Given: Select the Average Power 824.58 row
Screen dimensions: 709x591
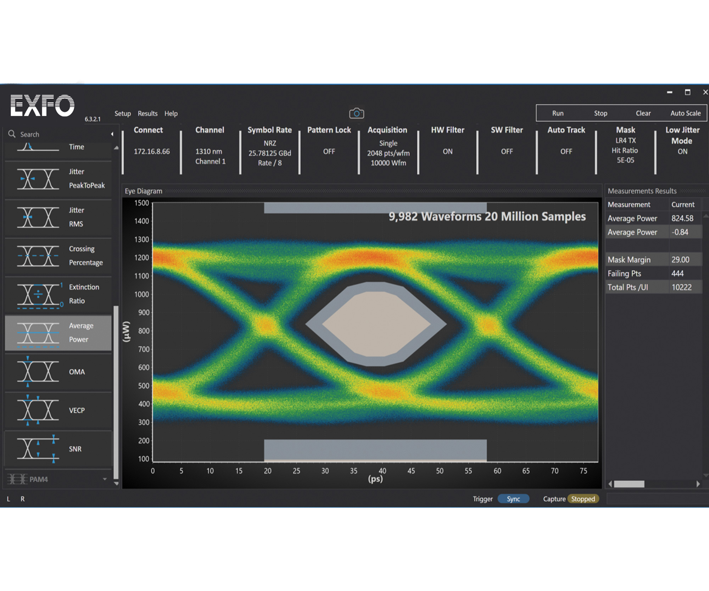Looking at the screenshot, I should coord(653,218).
